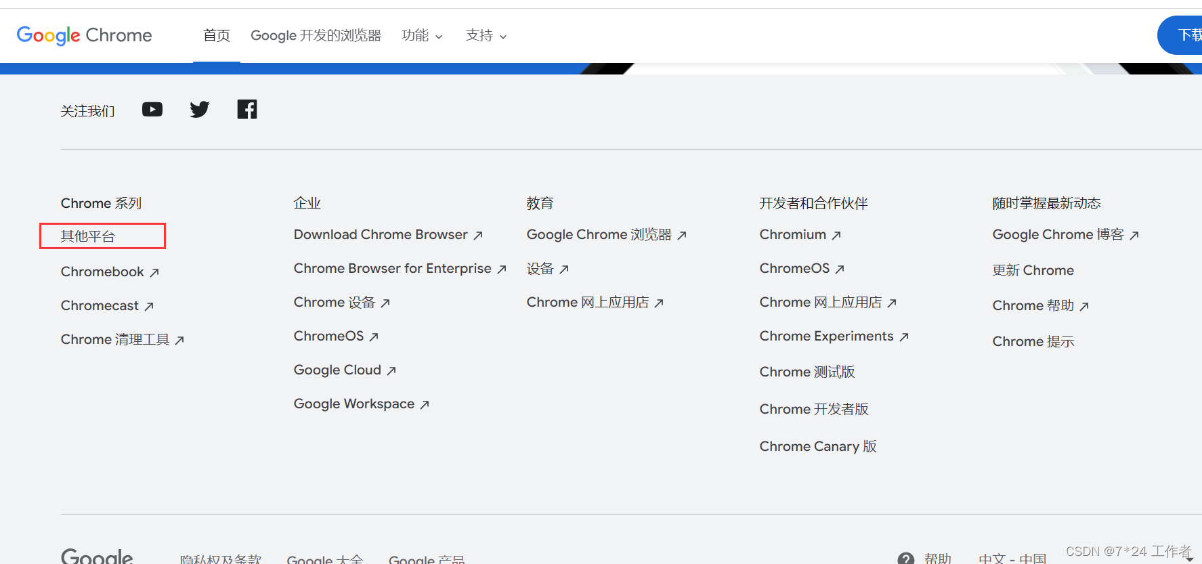Open Chrome 帮助 link
The image size is (1202, 564).
(x=1041, y=305)
